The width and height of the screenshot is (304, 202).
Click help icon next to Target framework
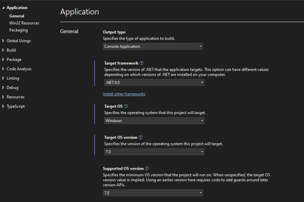pos(142,63)
